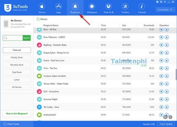This screenshot has height=127, width=177.
Task: Select Monthly Rank list
Action: click(17, 65)
